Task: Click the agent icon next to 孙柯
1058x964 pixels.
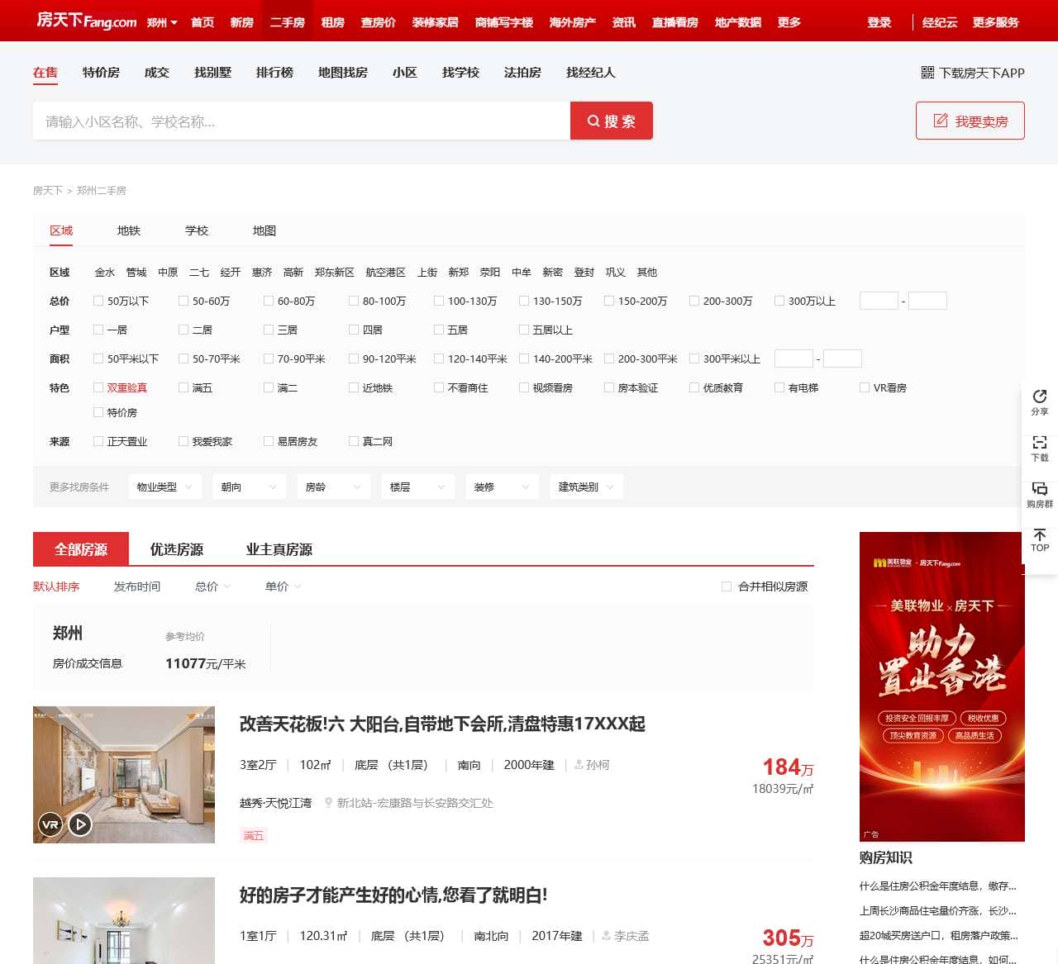Action: pos(579,765)
